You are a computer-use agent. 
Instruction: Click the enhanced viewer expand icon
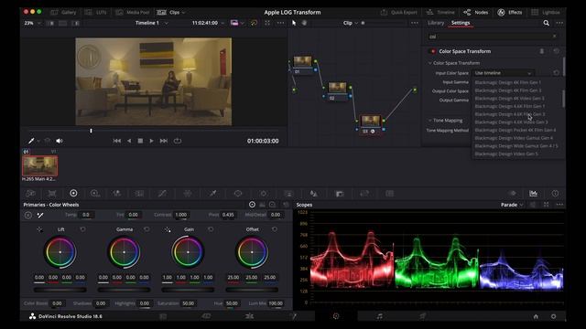[267, 23]
